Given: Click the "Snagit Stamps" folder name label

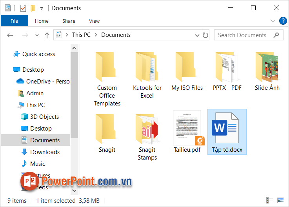Looking at the screenshot, I should pos(147,154).
